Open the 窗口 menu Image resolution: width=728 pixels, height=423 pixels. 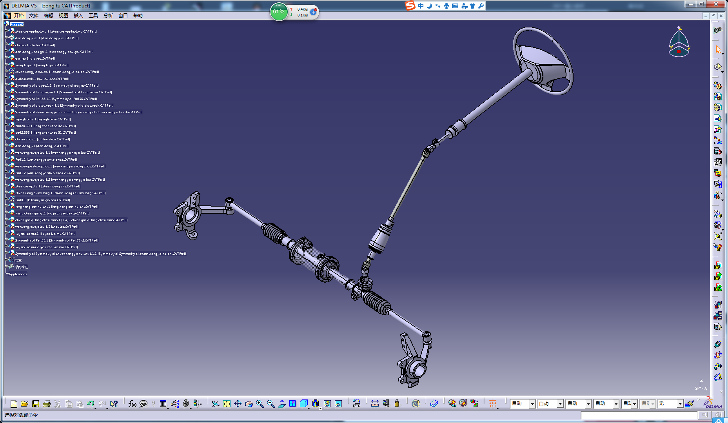pyautogui.click(x=123, y=15)
